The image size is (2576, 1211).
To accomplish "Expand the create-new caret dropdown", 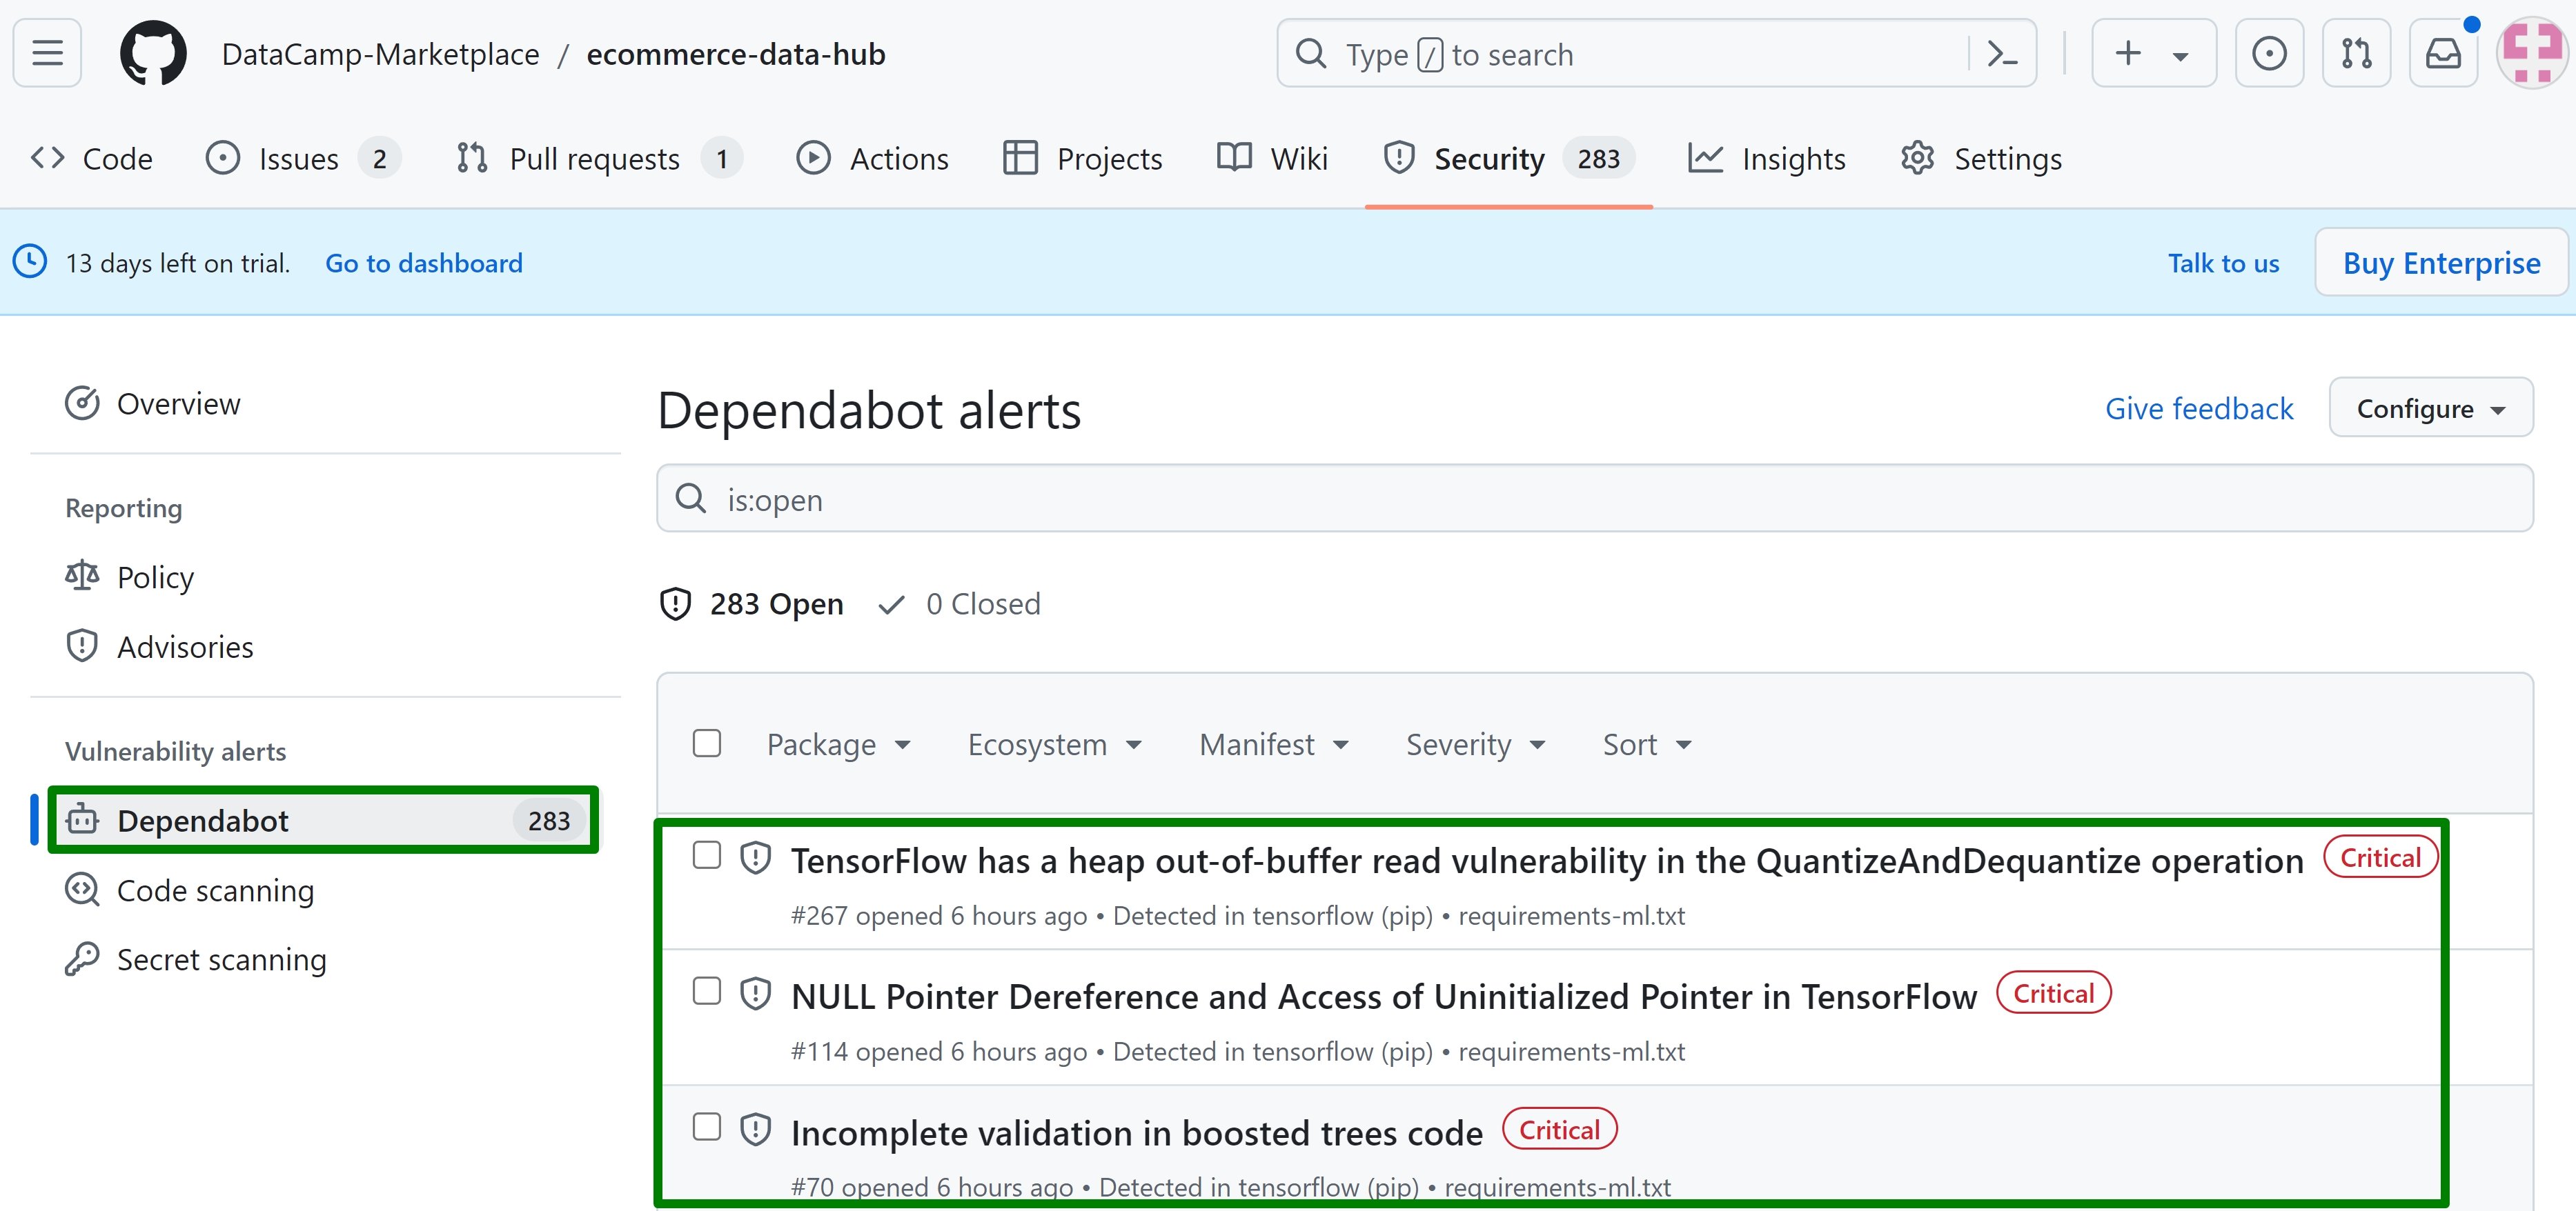I will click(2181, 55).
